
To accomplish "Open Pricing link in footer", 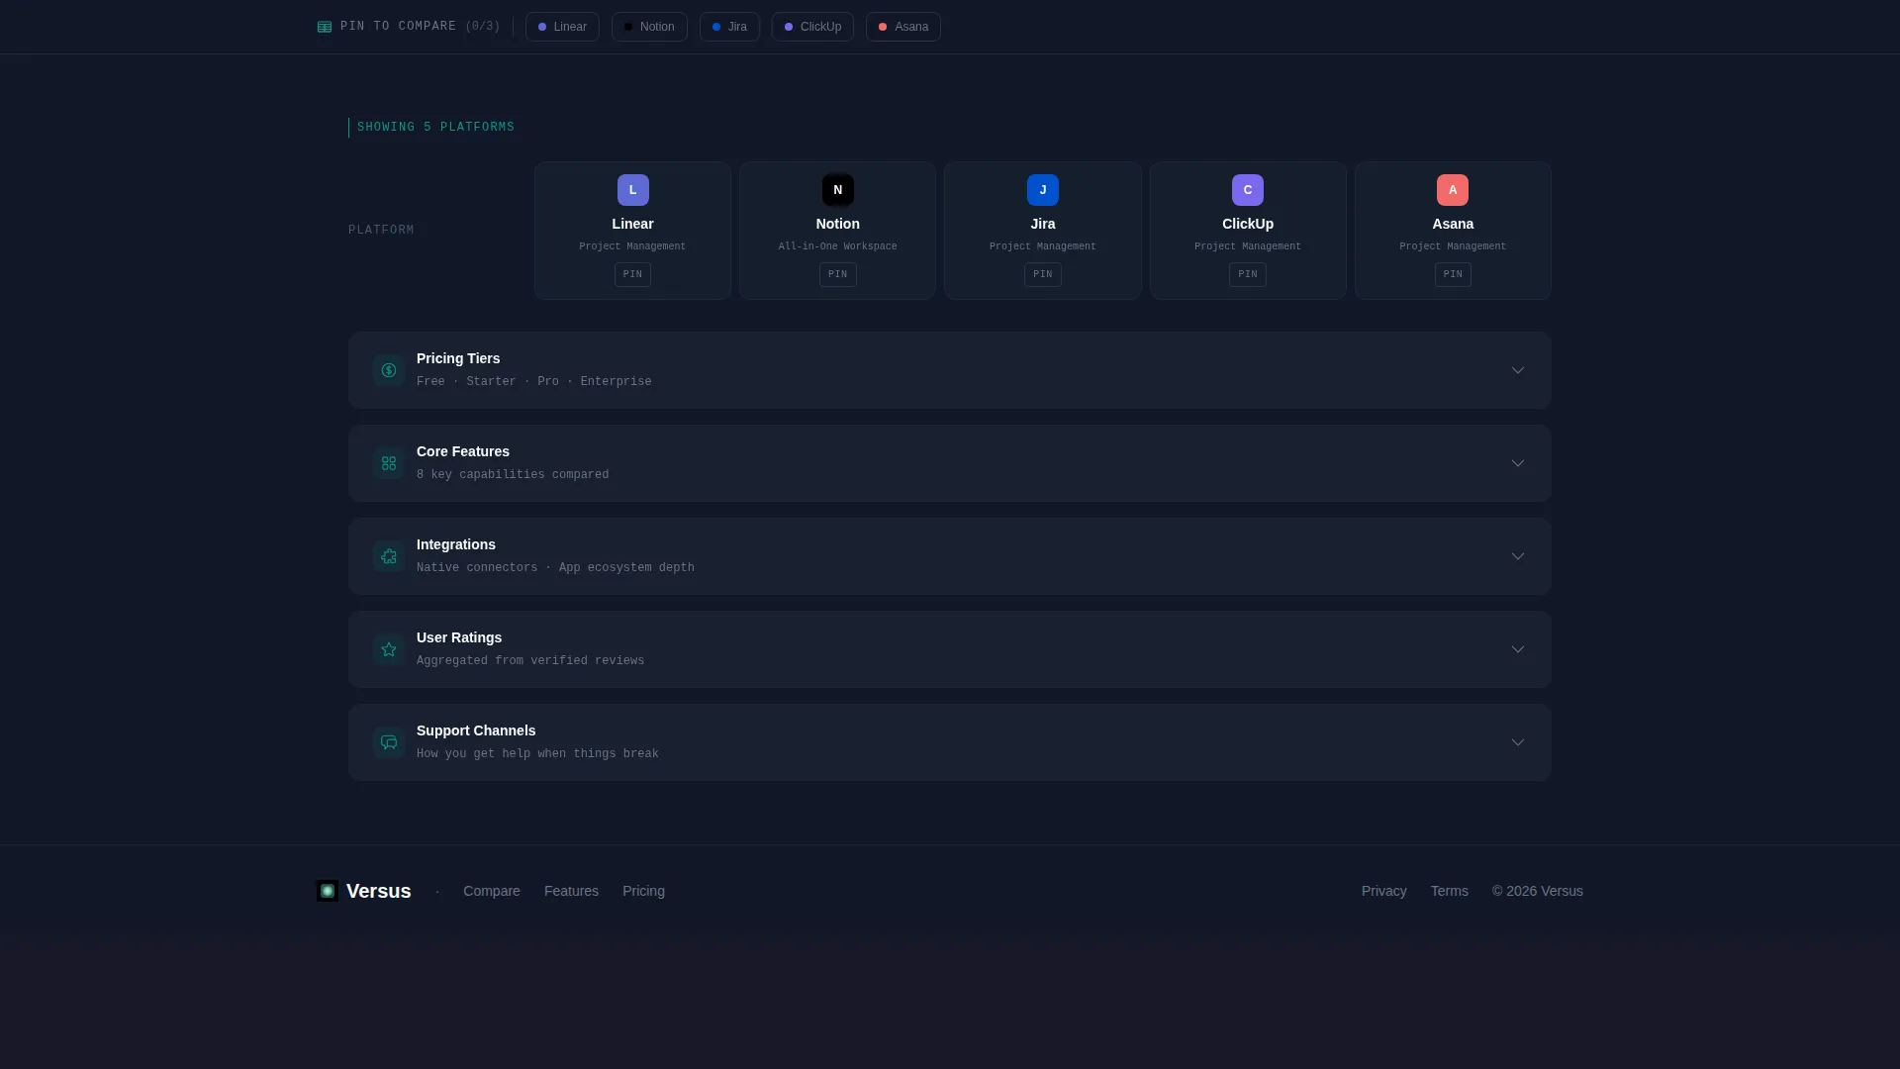I will pos(643,891).
